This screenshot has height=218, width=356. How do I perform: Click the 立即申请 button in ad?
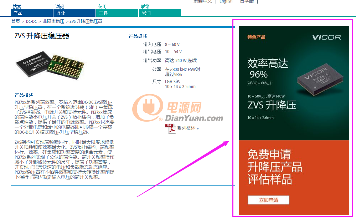(x=268, y=200)
